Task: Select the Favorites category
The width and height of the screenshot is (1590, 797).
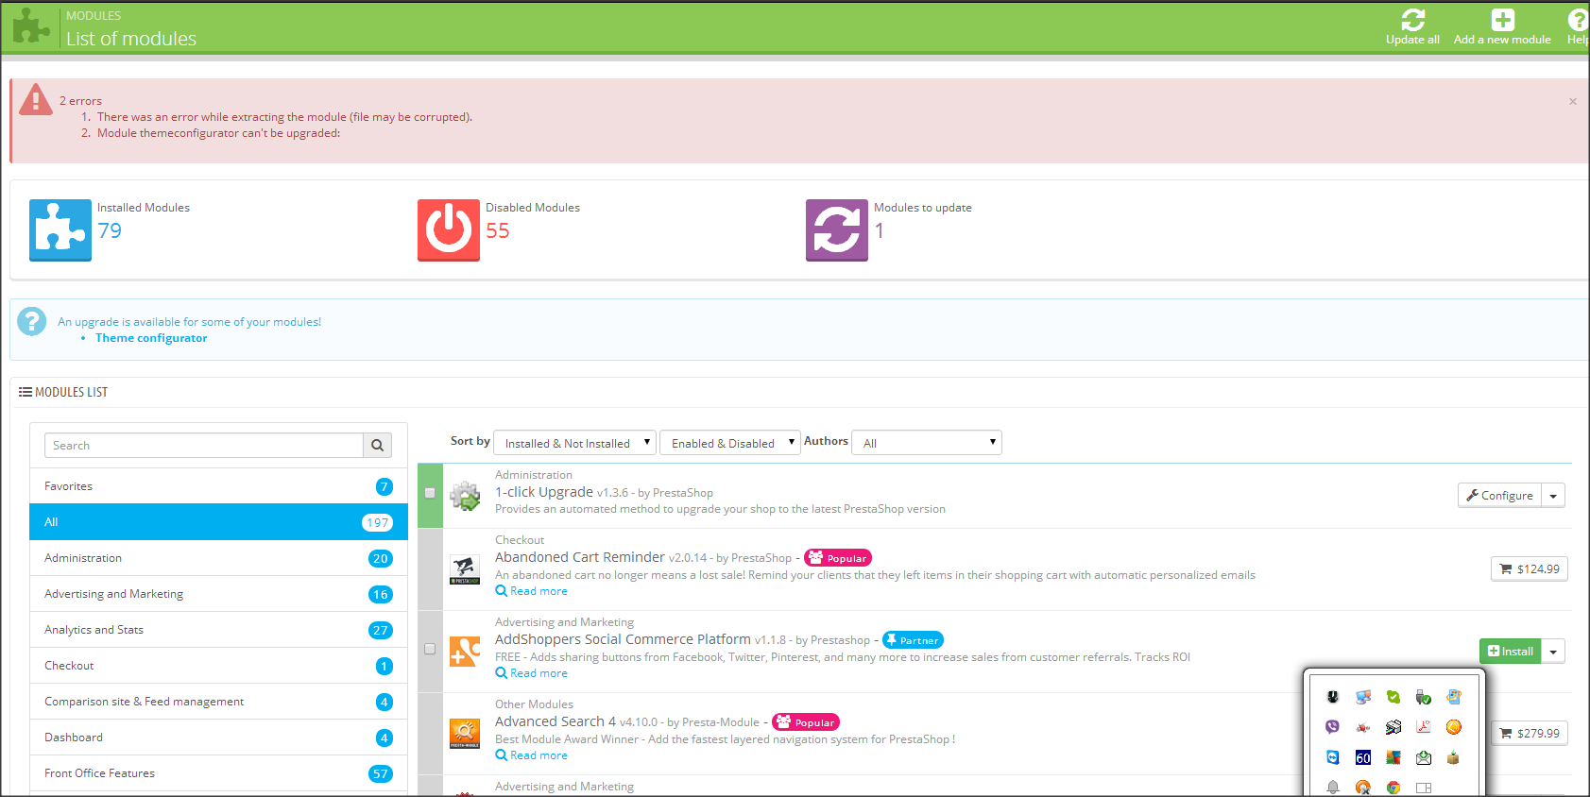Action: point(218,486)
